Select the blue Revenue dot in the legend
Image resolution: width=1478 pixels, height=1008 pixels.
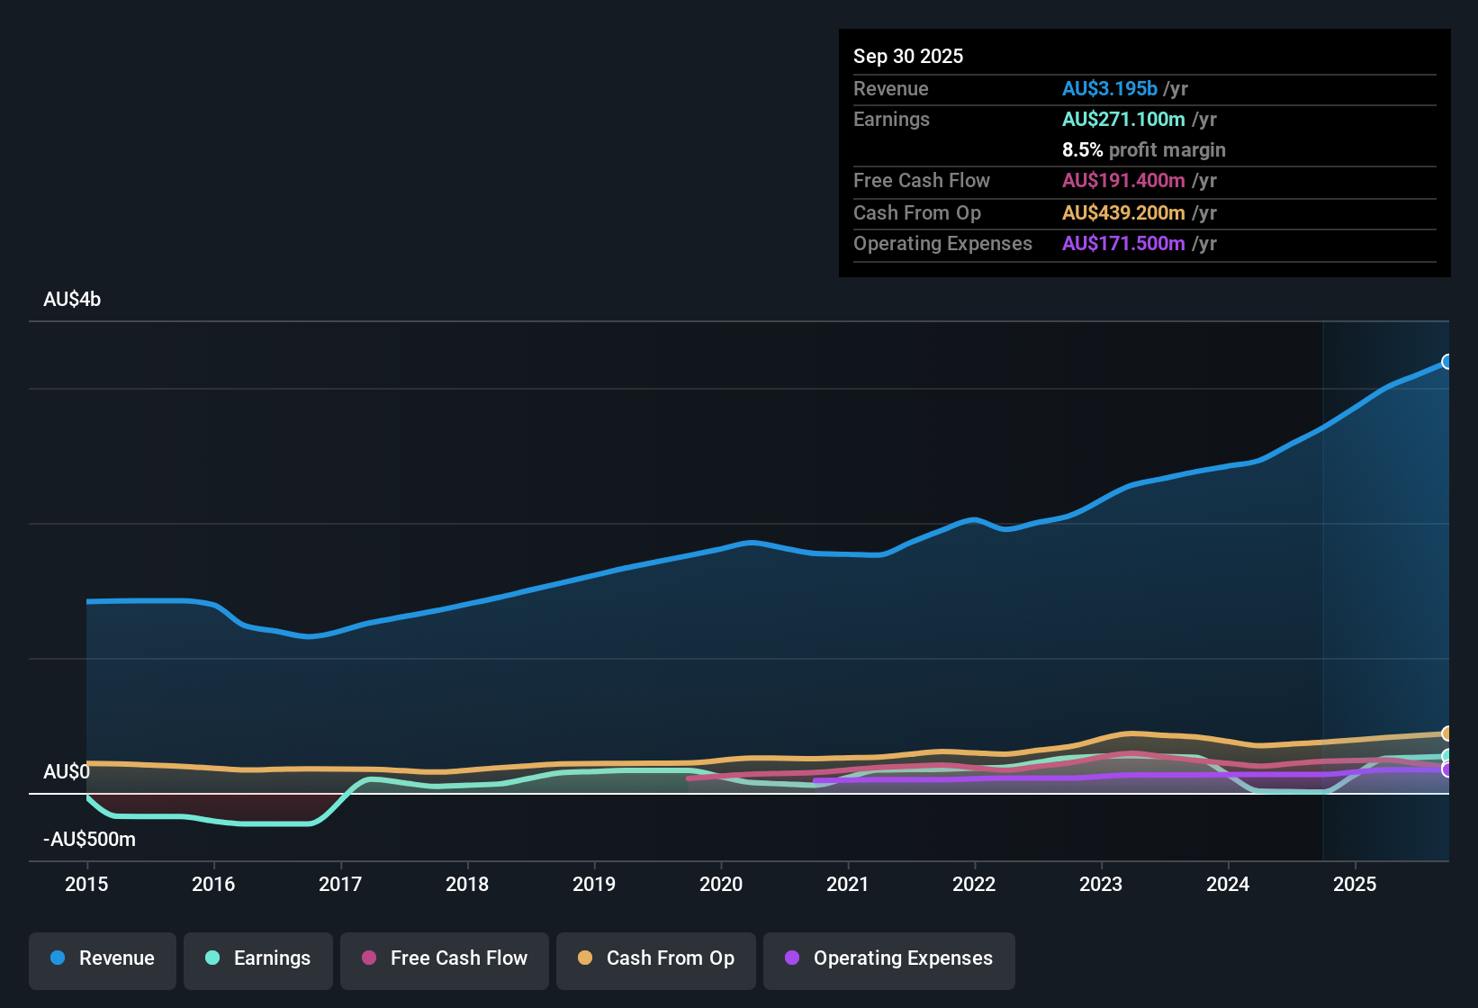[x=57, y=958]
